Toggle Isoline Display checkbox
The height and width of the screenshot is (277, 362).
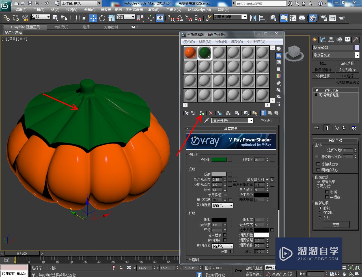pyautogui.click(x=318, y=164)
